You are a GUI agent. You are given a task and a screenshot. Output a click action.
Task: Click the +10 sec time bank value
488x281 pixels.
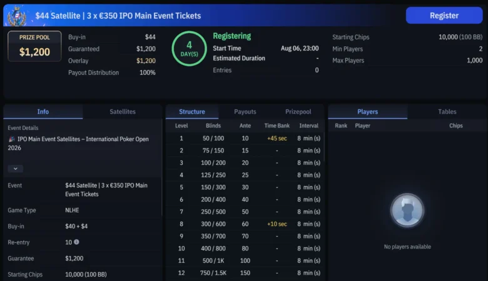277,224
